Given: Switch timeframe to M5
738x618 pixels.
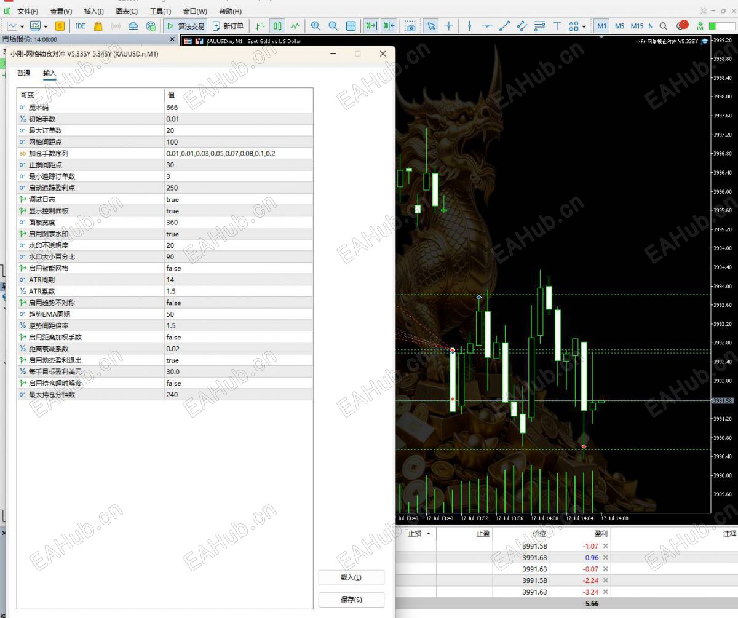Looking at the screenshot, I should point(619,26).
